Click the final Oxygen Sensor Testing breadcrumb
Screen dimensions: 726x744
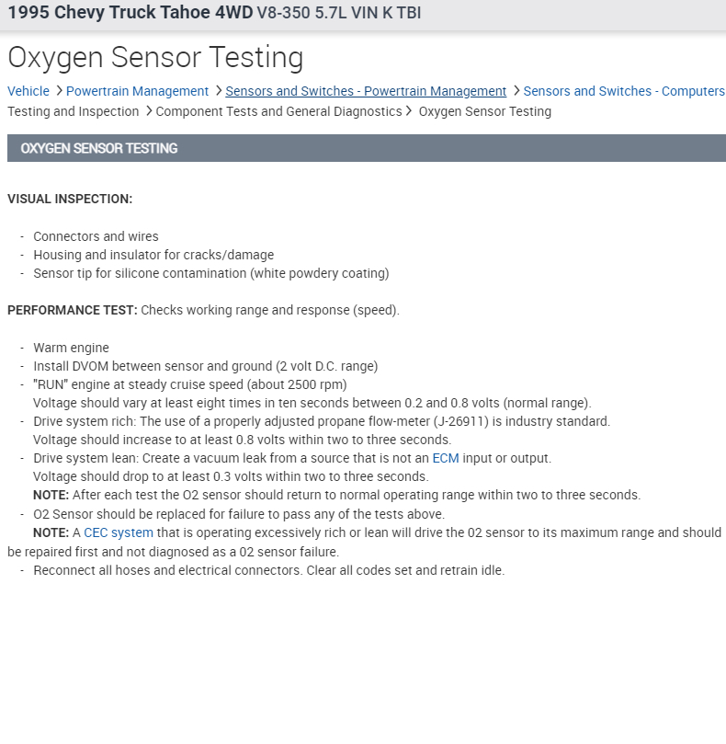[484, 111]
